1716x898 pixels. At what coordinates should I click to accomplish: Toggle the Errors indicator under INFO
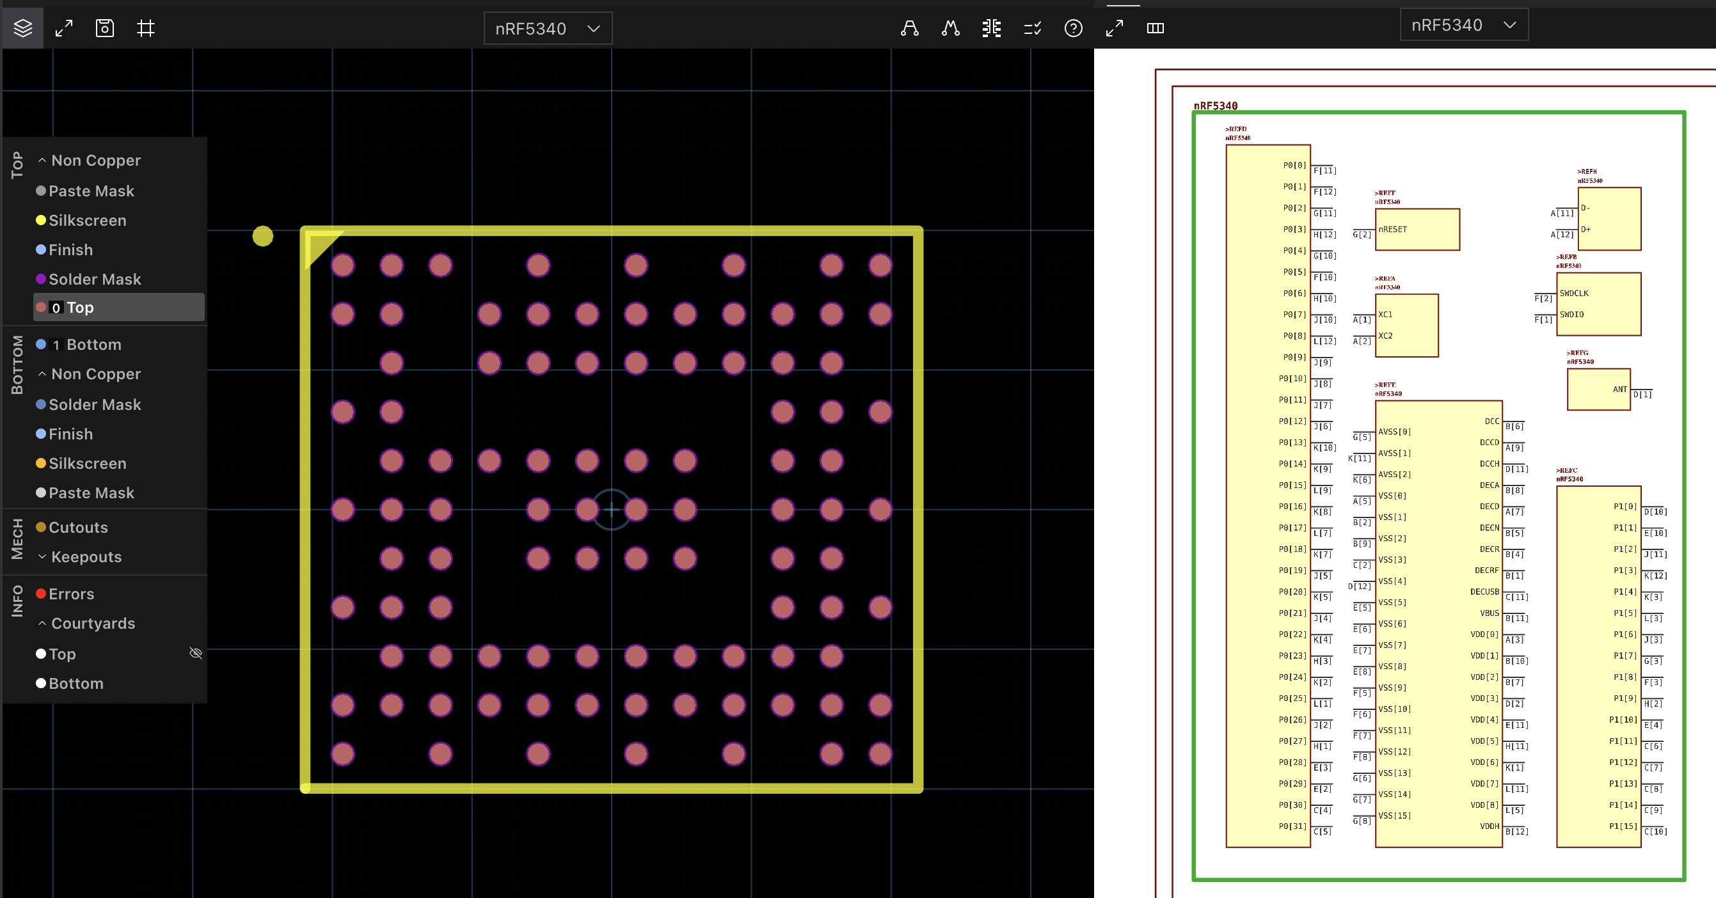tap(71, 594)
